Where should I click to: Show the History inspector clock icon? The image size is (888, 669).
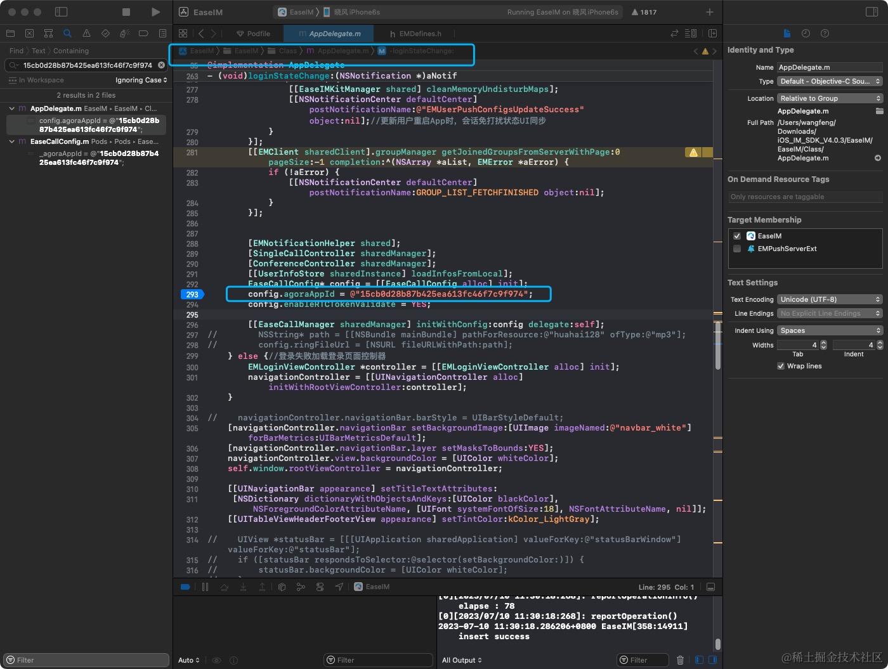[806, 34]
